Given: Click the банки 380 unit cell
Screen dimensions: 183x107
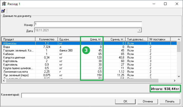Looking at the screenshot, I should pyautogui.click(x=66, y=50).
